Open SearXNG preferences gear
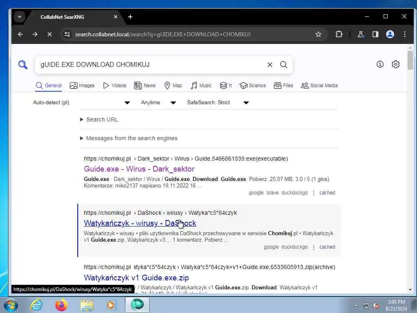417x313 pixels. (395, 64)
